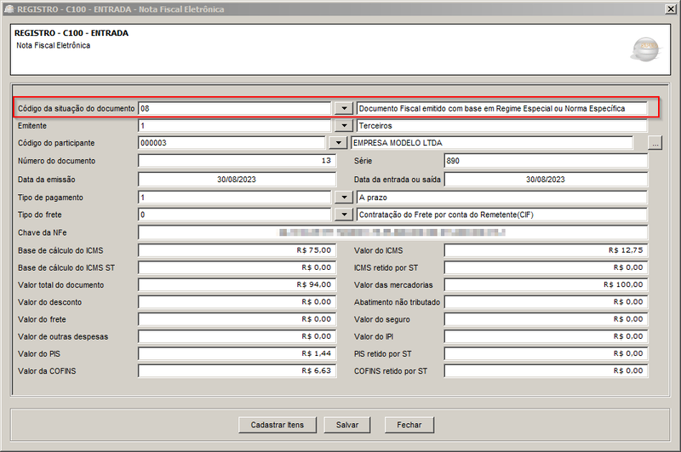Close the REGISTRO C100 window
Screen dimensions: 681x452
point(671,9)
